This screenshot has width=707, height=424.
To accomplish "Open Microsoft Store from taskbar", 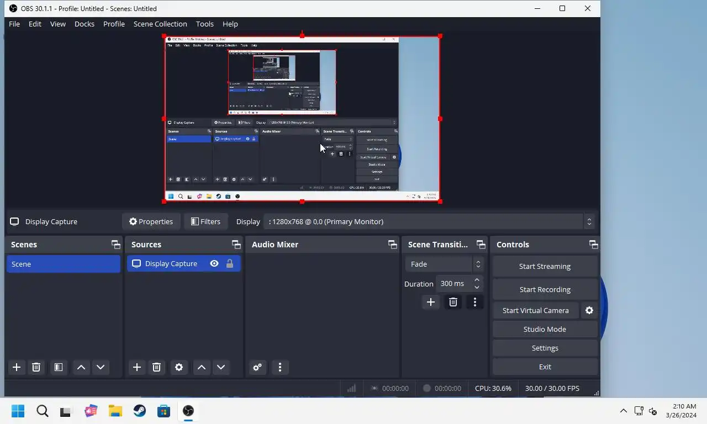I will 163,411.
